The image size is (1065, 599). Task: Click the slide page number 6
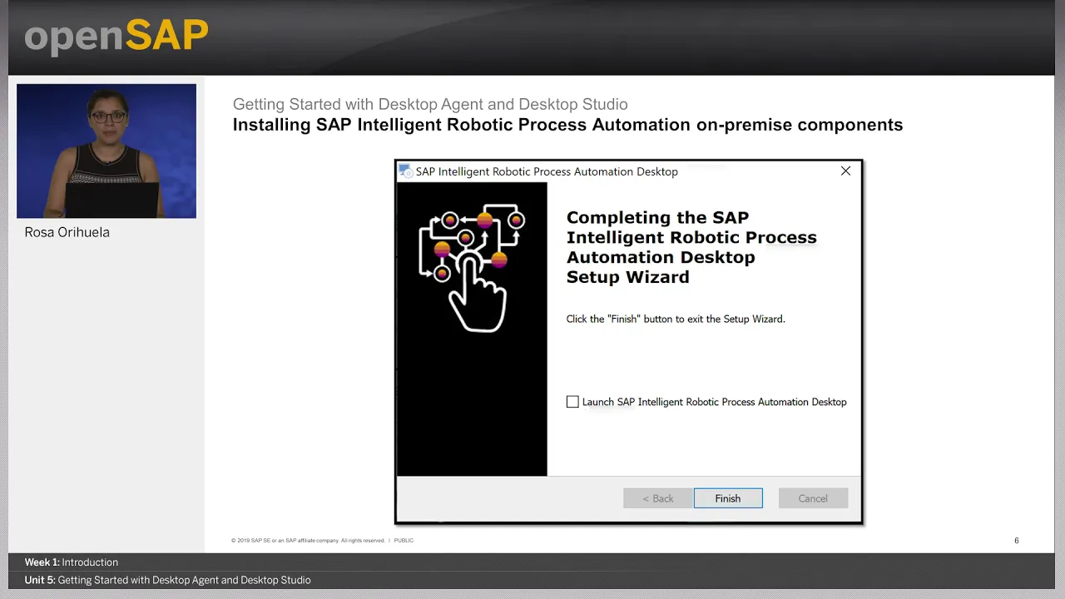coord(1016,541)
